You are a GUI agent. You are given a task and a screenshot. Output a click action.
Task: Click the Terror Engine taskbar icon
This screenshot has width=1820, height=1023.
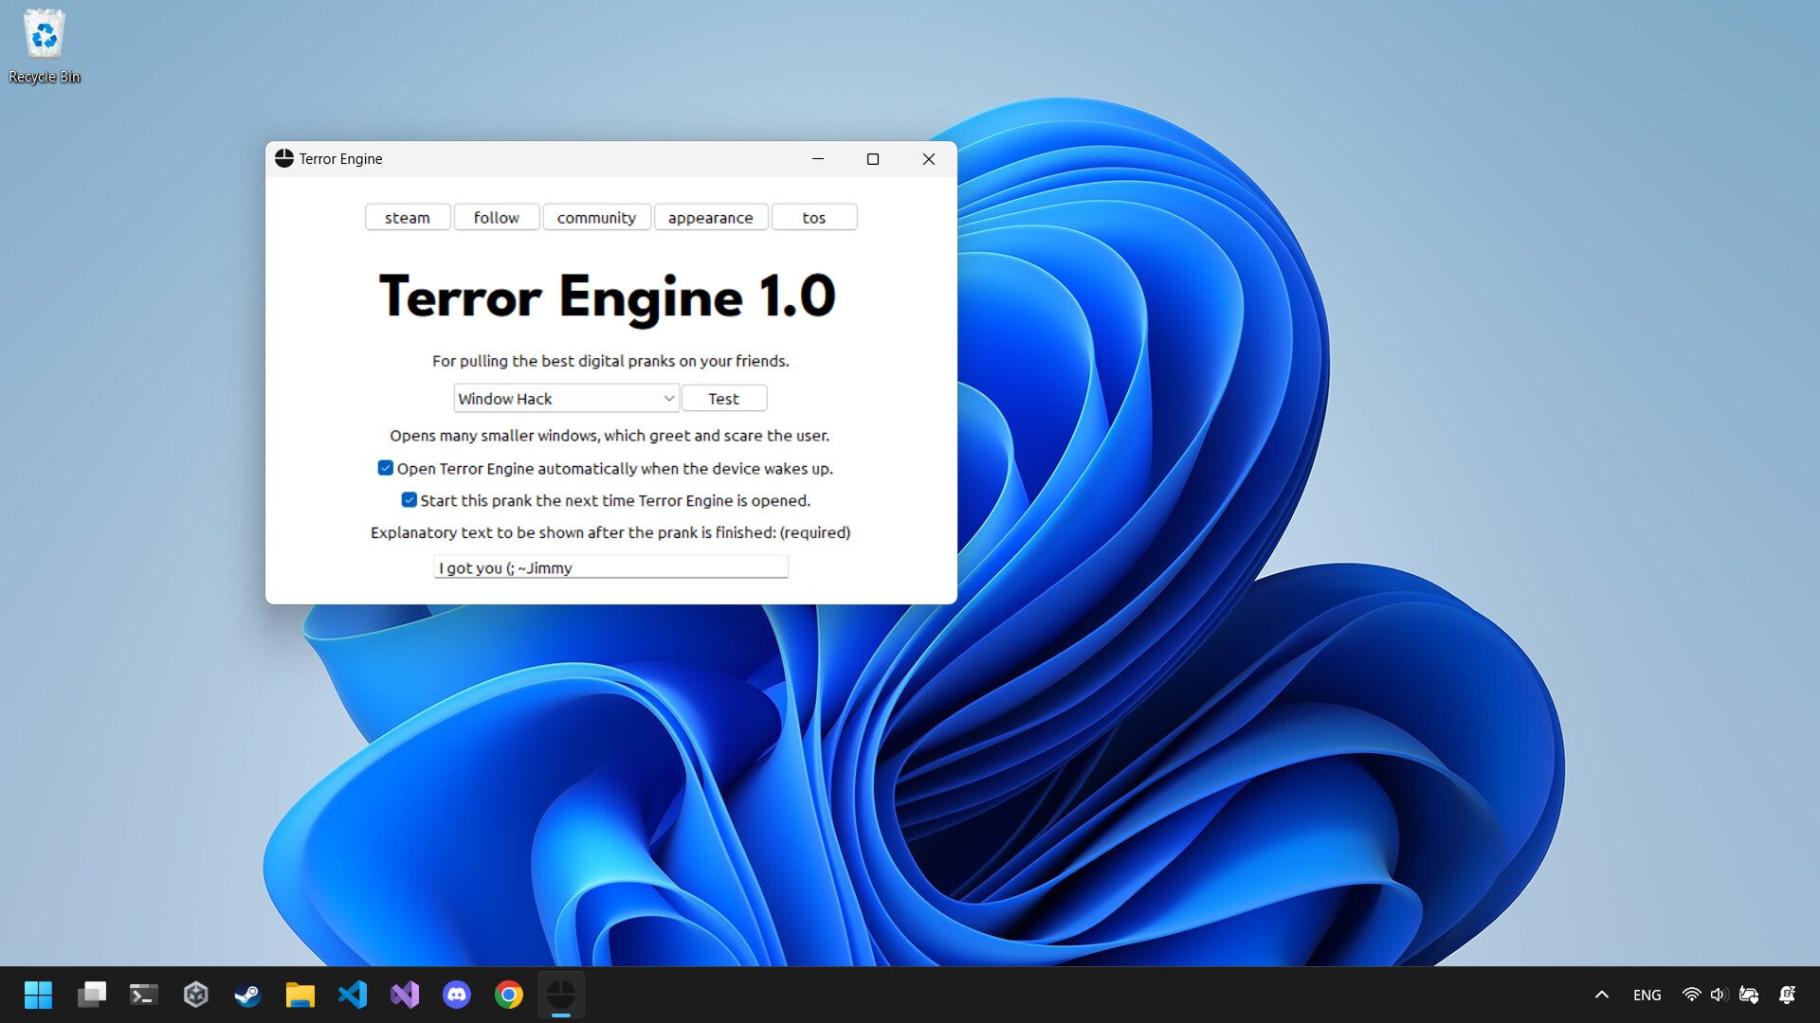pos(561,995)
